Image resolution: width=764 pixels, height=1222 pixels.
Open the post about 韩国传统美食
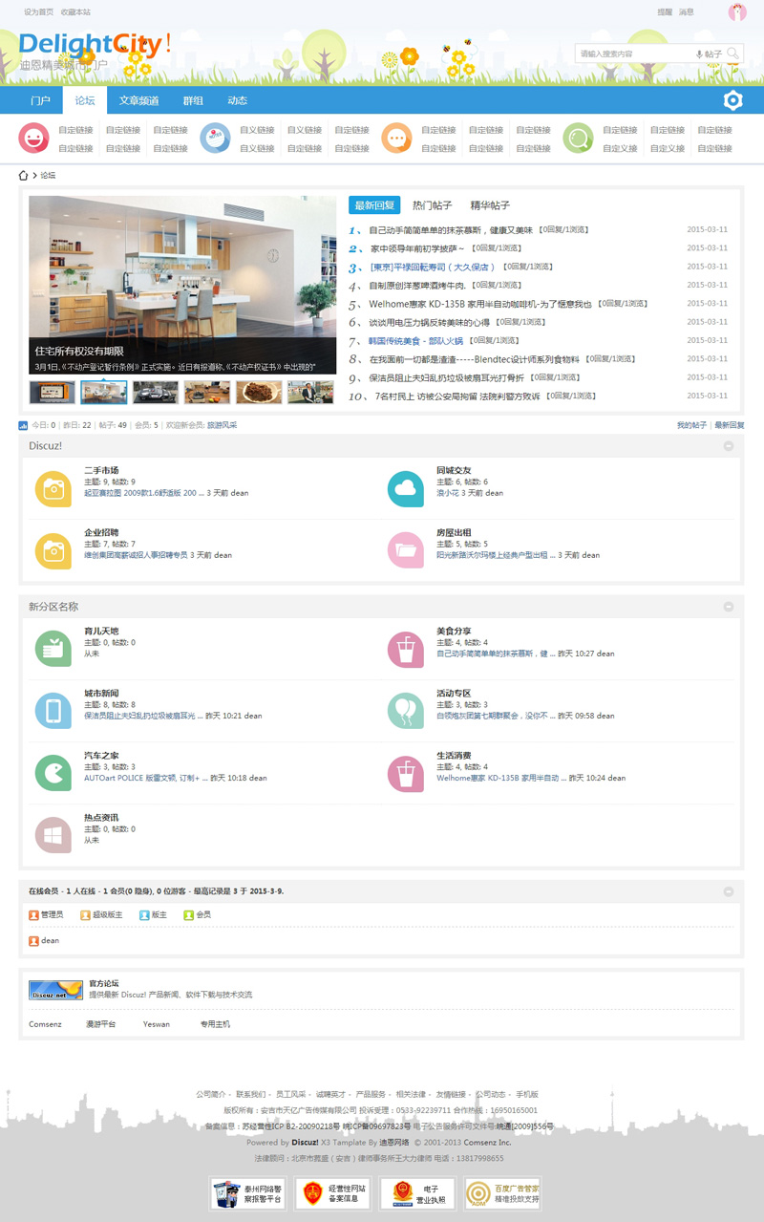coord(415,341)
